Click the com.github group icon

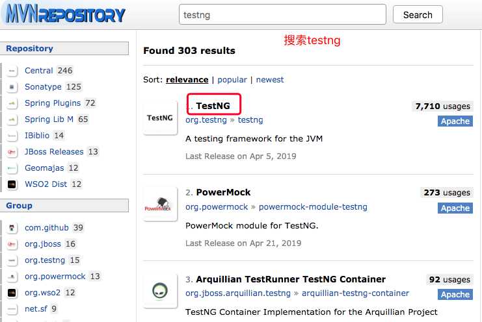click(12, 228)
